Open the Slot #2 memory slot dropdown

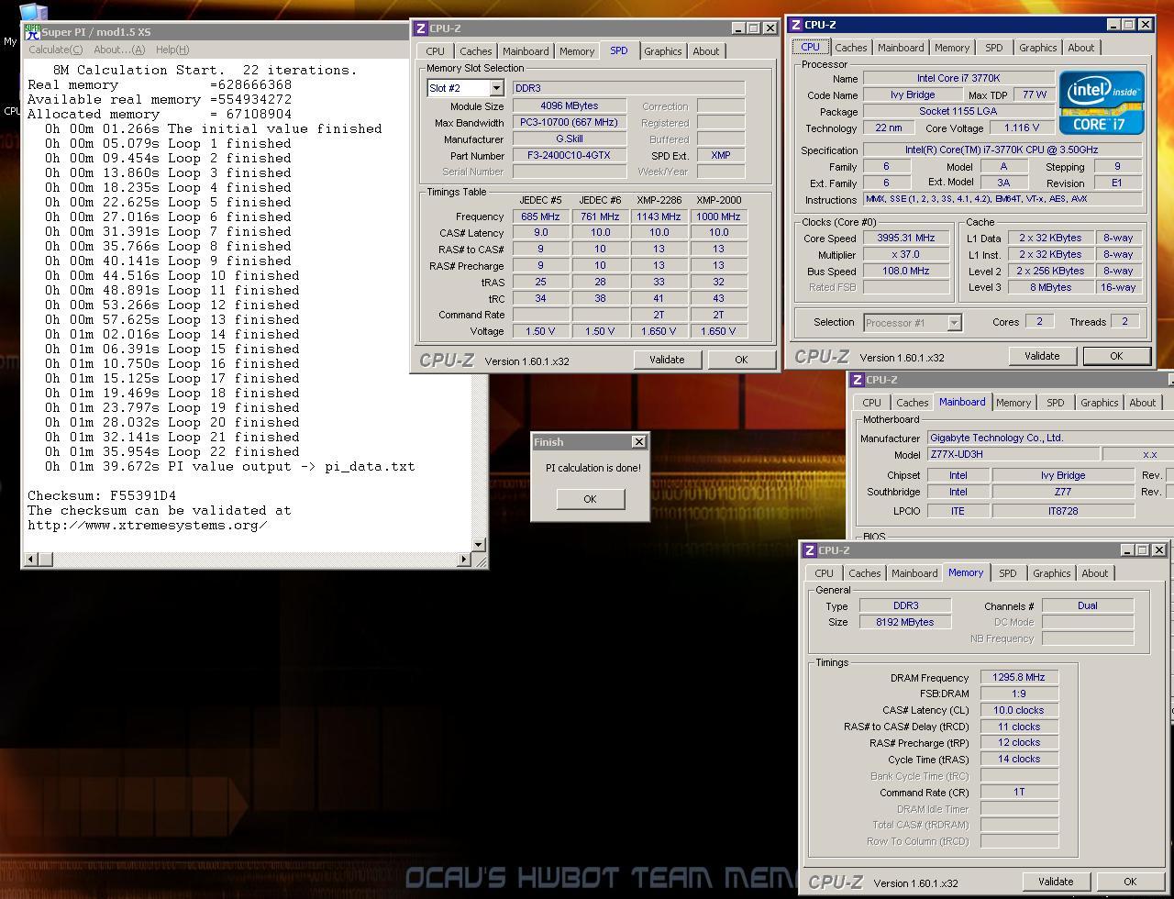(x=496, y=88)
